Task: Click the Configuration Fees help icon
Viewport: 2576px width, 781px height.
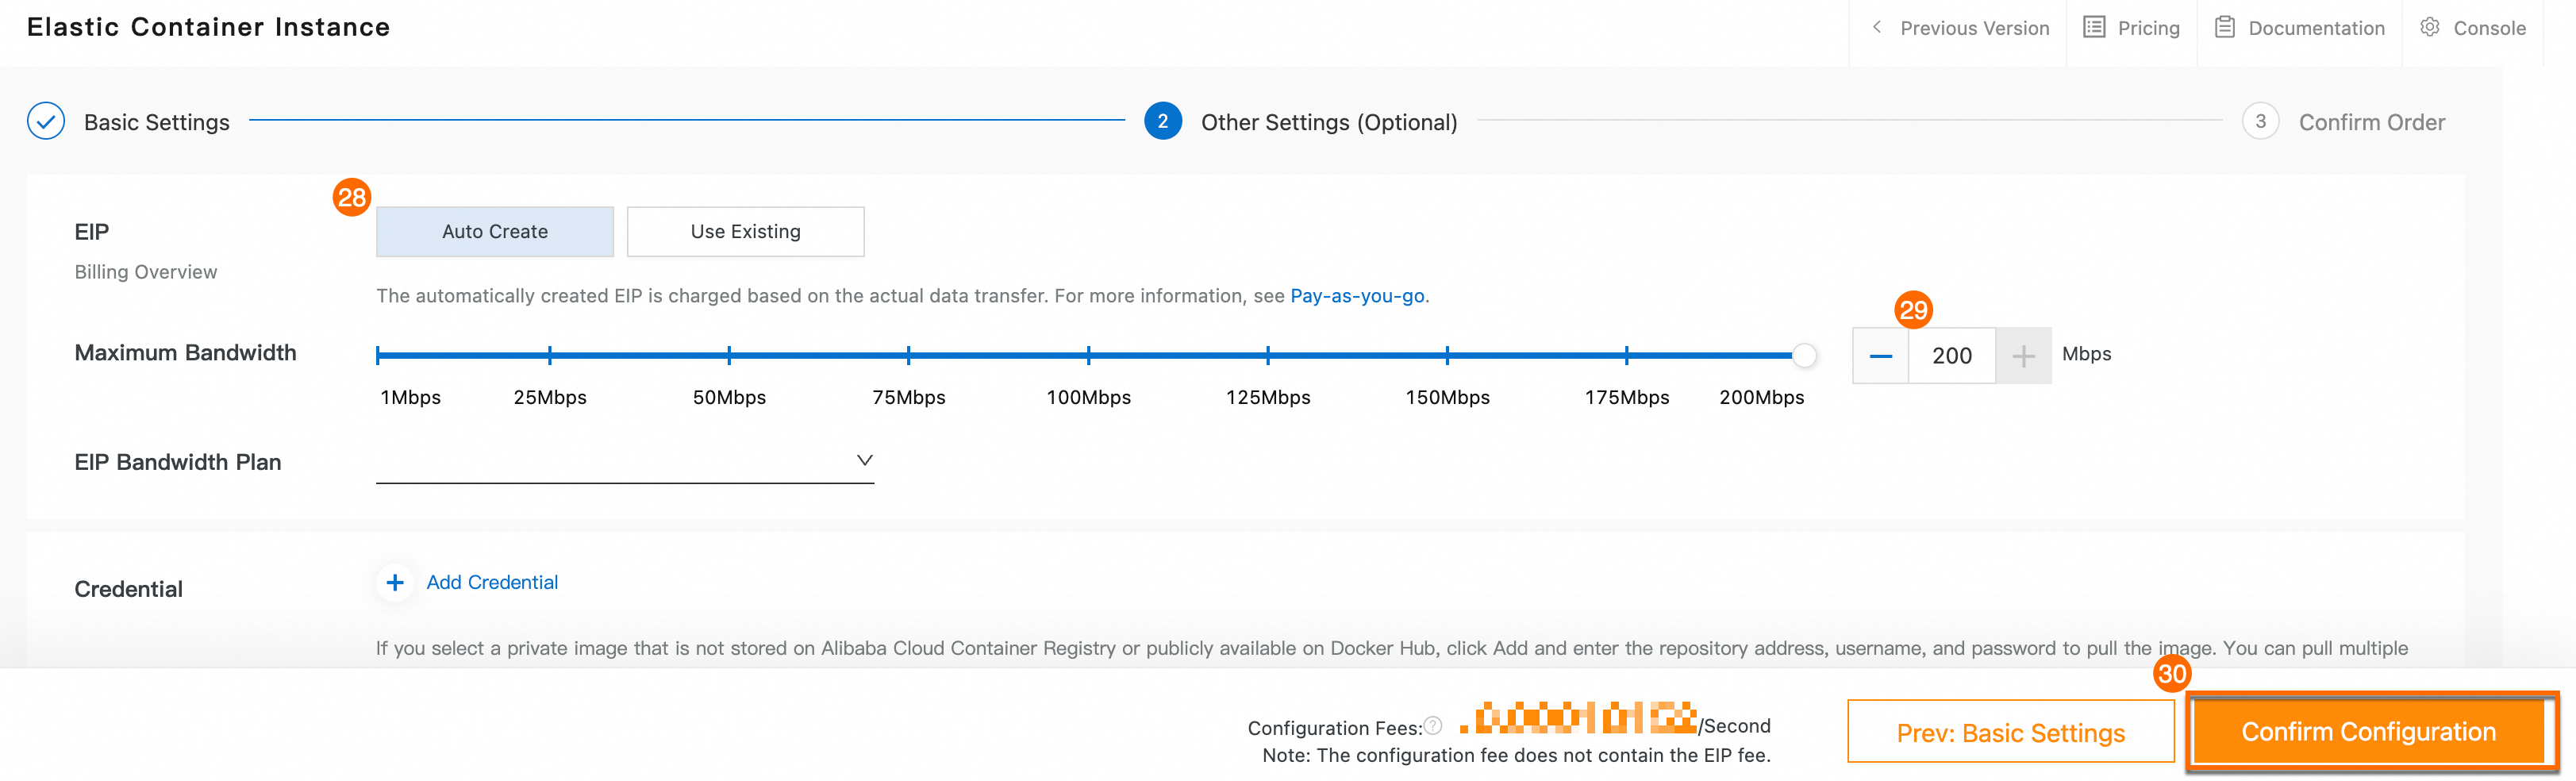Action: [x=1433, y=725]
